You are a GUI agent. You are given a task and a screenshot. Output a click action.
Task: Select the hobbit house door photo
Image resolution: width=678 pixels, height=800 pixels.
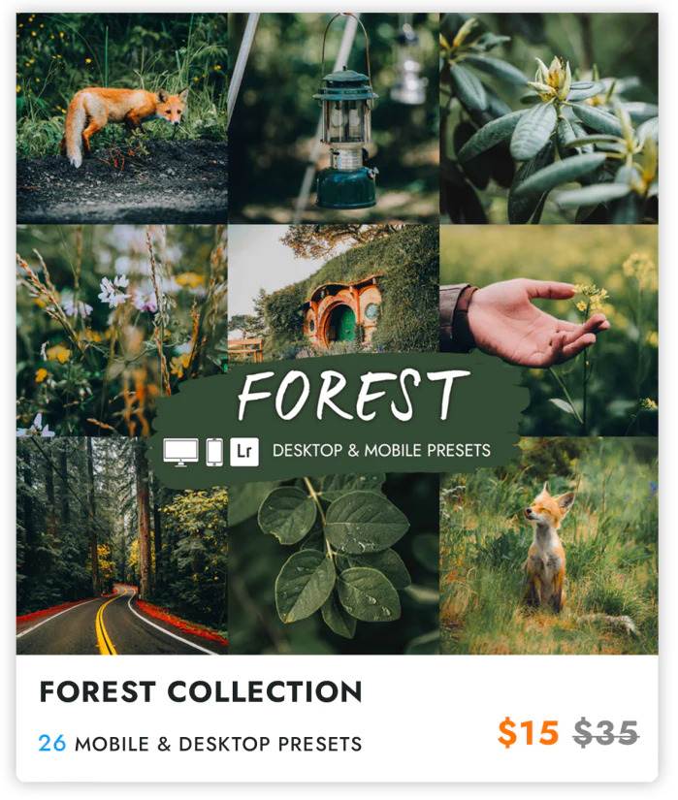click(x=334, y=290)
